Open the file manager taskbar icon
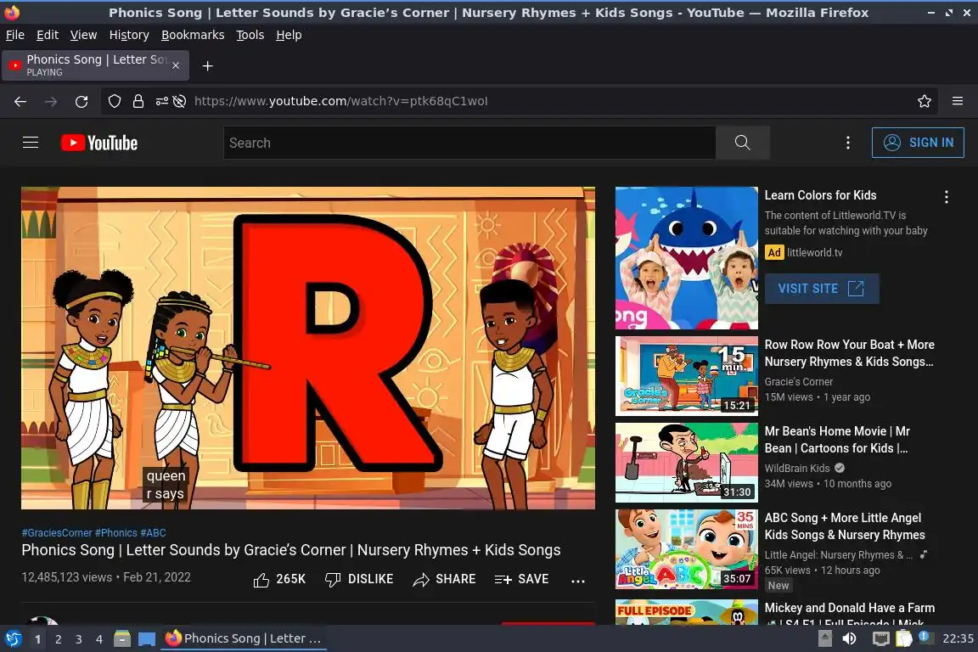This screenshot has width=978, height=652. (122, 639)
